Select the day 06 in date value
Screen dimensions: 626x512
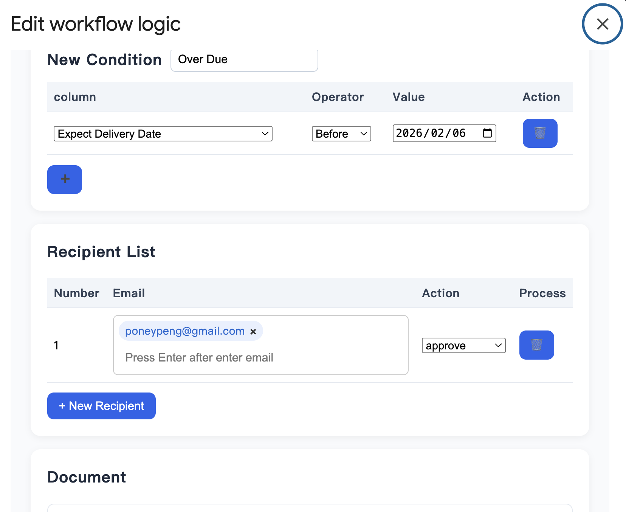coord(459,133)
